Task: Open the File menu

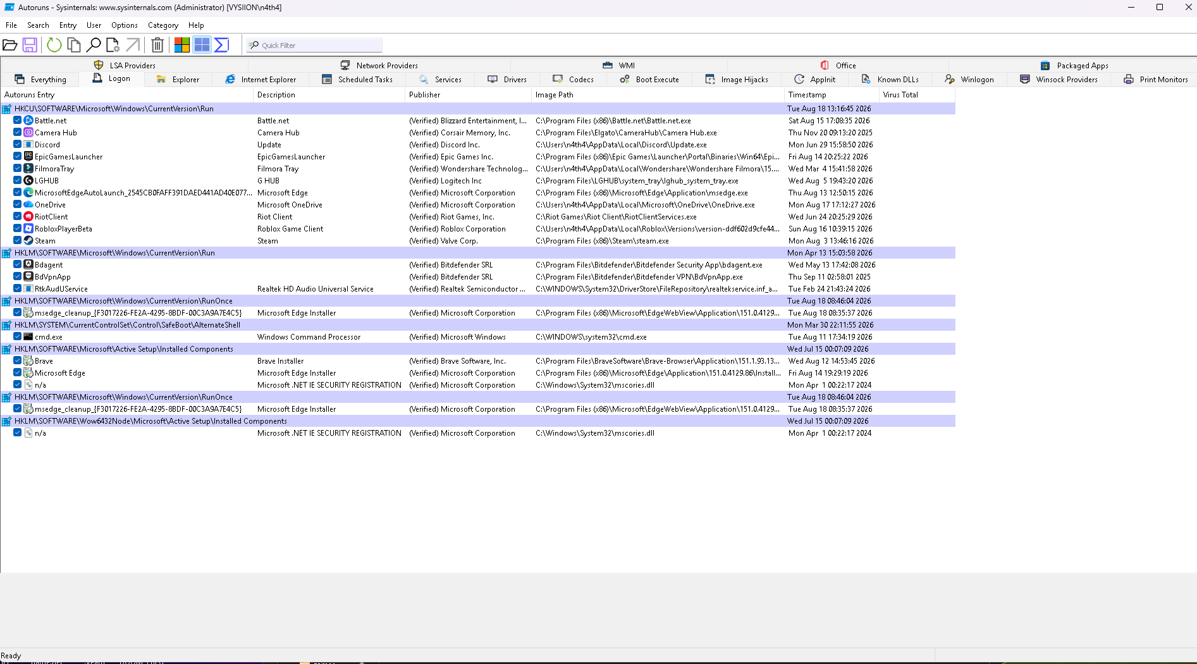Action: tap(11, 25)
